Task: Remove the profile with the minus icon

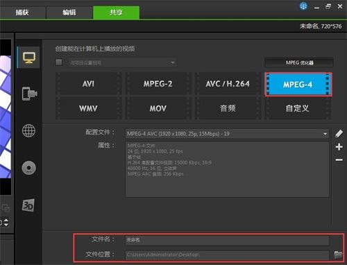Action: click(339, 160)
